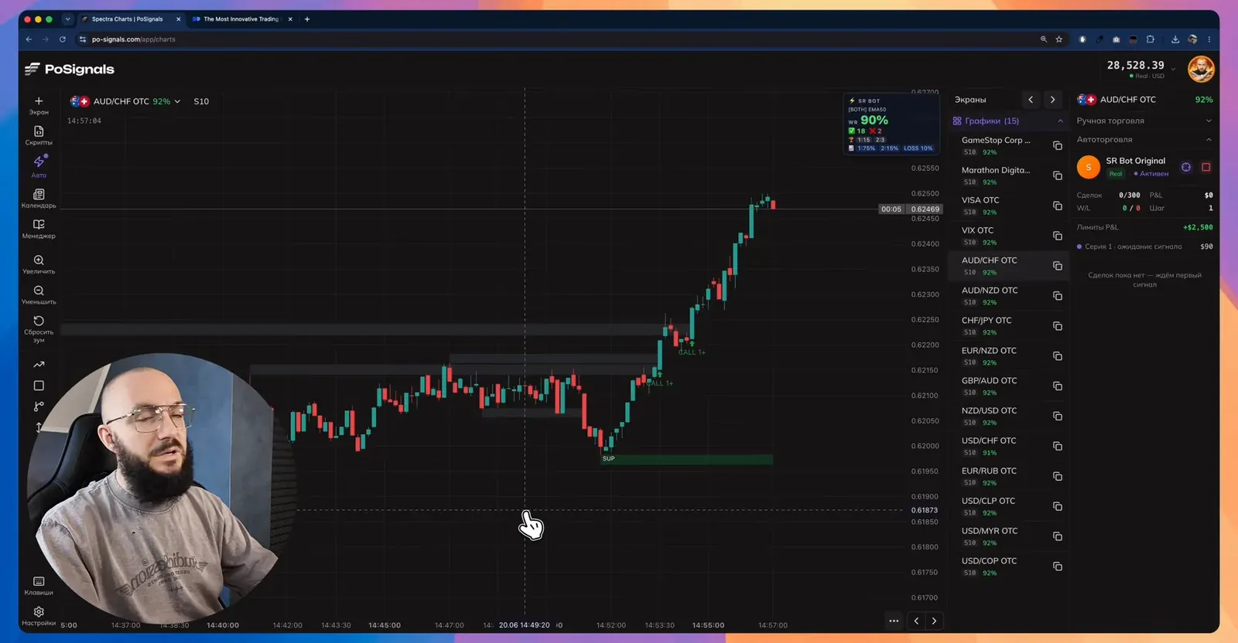Open the AUD/CHF OTC asset dropdown
Image resolution: width=1238 pixels, height=643 pixels.
click(x=125, y=101)
